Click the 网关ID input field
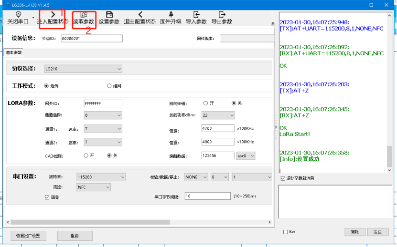 [103, 103]
